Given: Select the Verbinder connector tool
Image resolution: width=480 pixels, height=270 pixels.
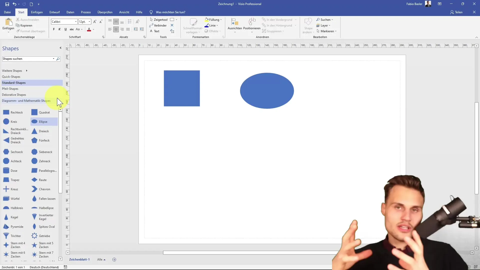Looking at the screenshot, I should coord(158,25).
